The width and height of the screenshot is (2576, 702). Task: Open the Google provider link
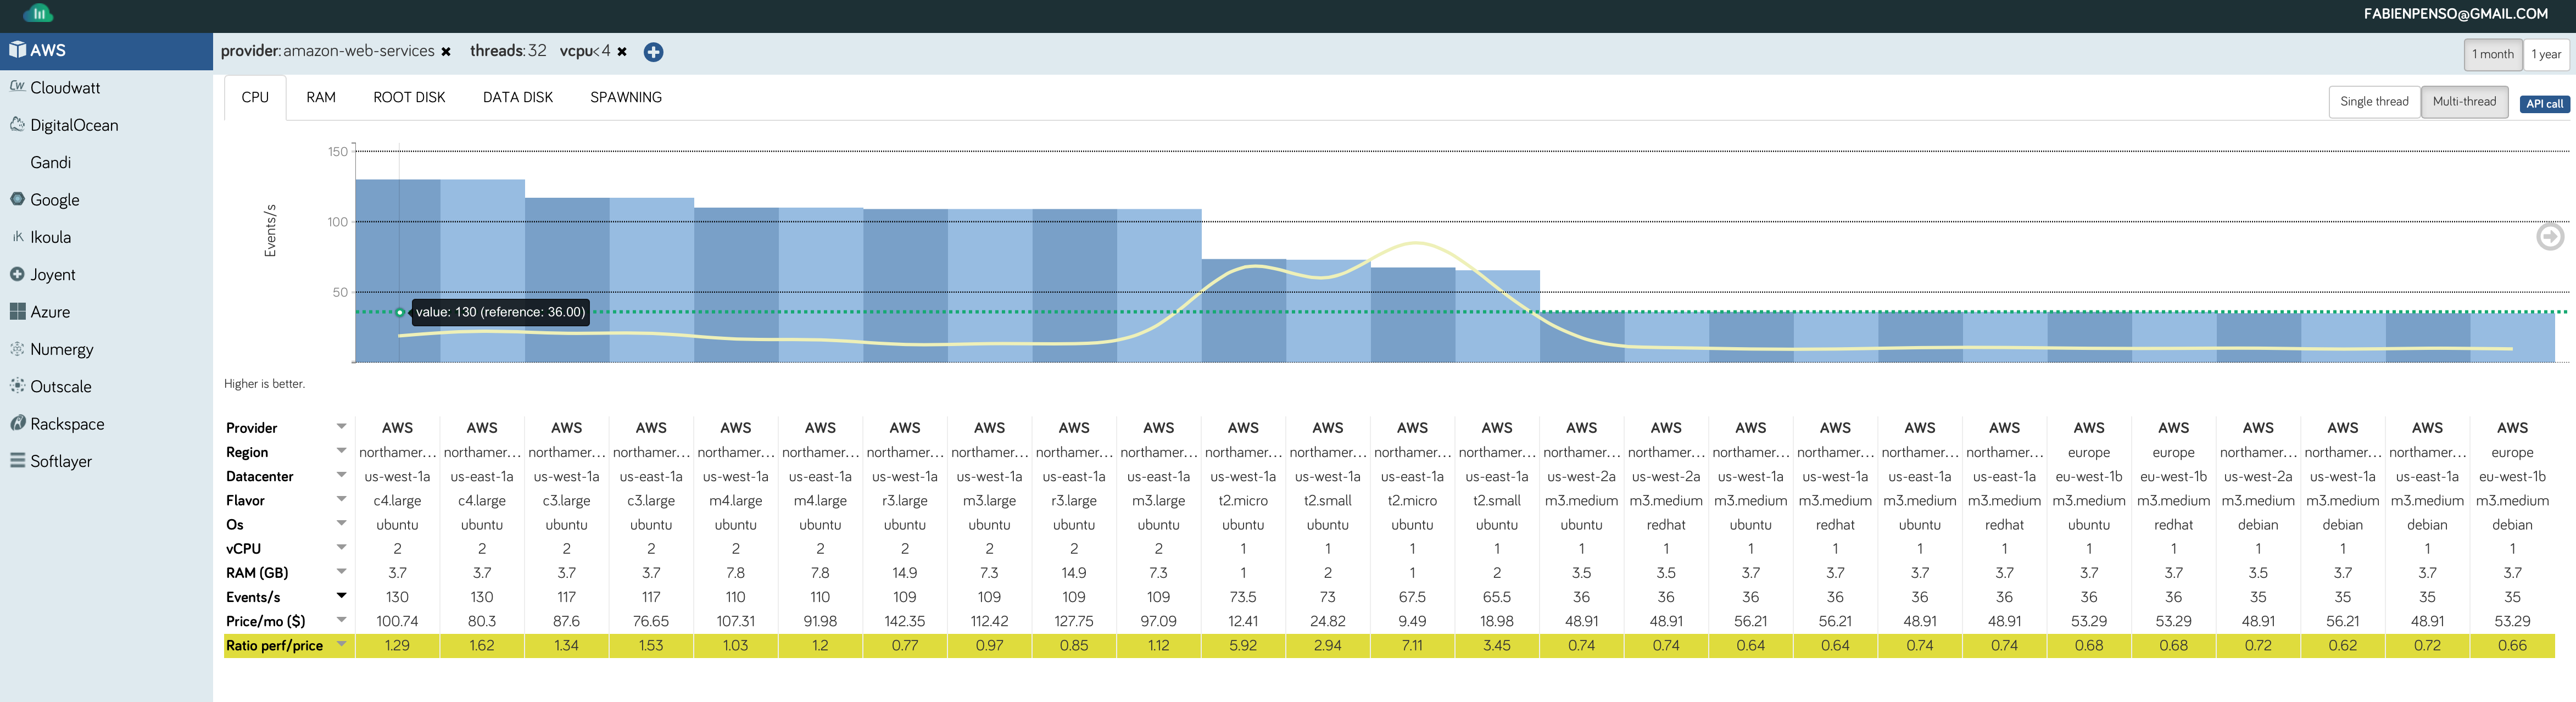click(55, 199)
